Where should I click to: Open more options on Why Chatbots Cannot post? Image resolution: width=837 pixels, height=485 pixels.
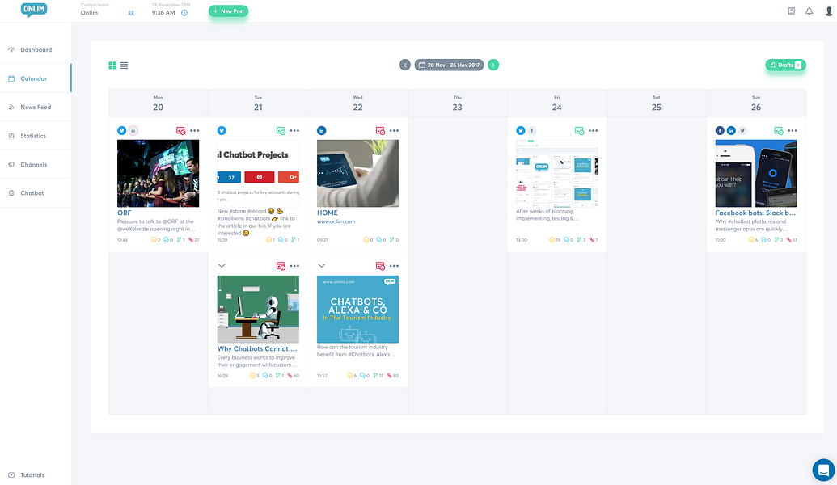coord(294,266)
